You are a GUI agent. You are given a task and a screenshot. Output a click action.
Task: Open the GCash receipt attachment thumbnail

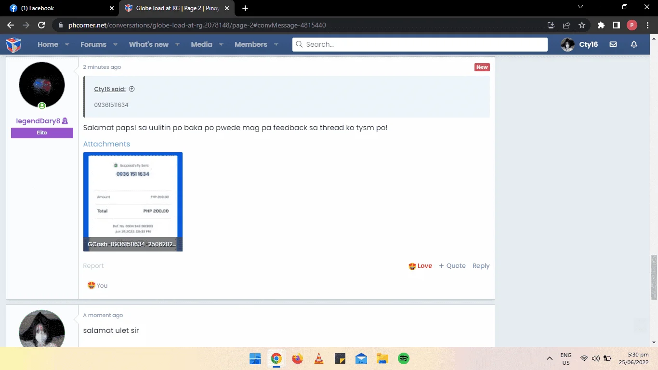click(x=133, y=202)
